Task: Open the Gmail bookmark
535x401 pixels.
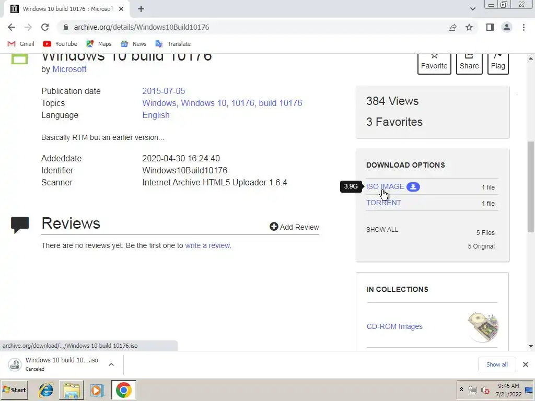Action: 21,44
